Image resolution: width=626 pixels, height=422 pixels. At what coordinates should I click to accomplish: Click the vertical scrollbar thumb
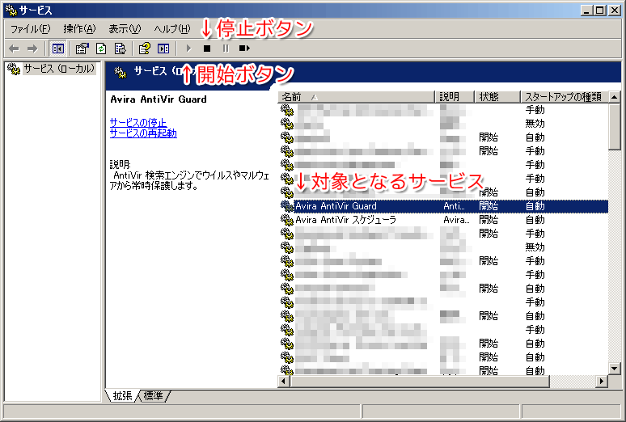pyautogui.click(x=615, y=126)
